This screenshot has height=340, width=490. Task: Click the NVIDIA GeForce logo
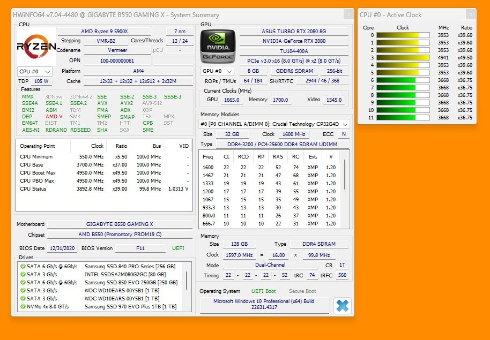[x=218, y=46]
